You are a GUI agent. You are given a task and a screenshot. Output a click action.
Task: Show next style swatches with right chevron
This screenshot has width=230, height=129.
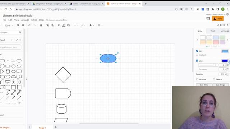point(227,40)
